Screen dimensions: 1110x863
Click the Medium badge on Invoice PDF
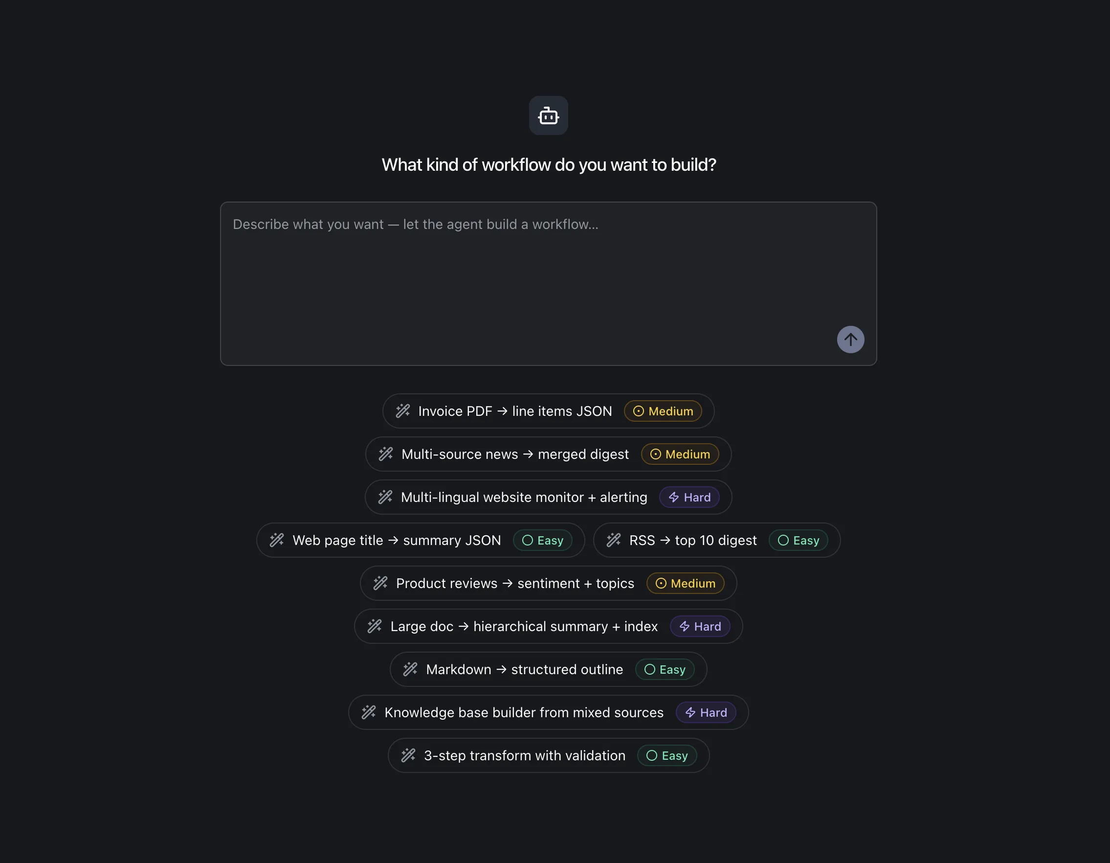663,411
